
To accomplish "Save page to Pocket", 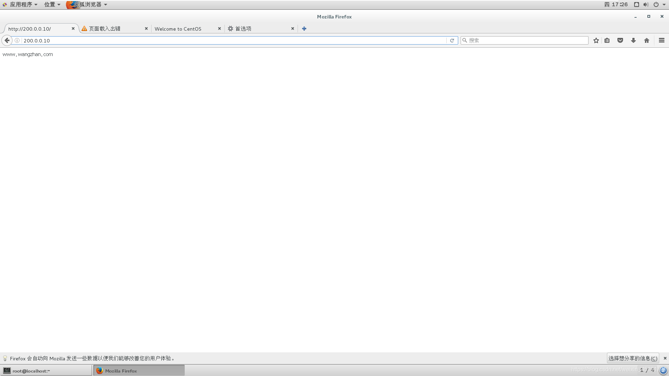I will [x=620, y=40].
